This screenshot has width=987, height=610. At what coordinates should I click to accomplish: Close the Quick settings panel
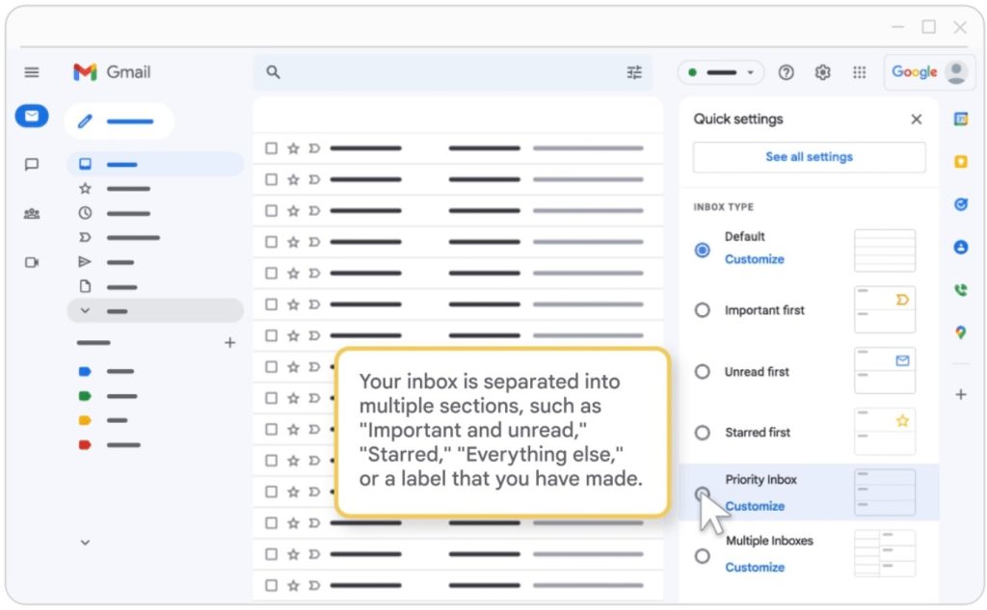[917, 119]
